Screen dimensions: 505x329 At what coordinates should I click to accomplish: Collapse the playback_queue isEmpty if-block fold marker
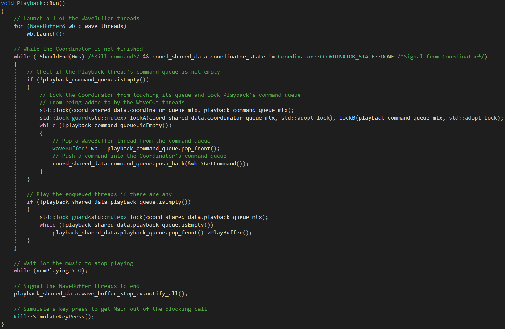point(1,202)
